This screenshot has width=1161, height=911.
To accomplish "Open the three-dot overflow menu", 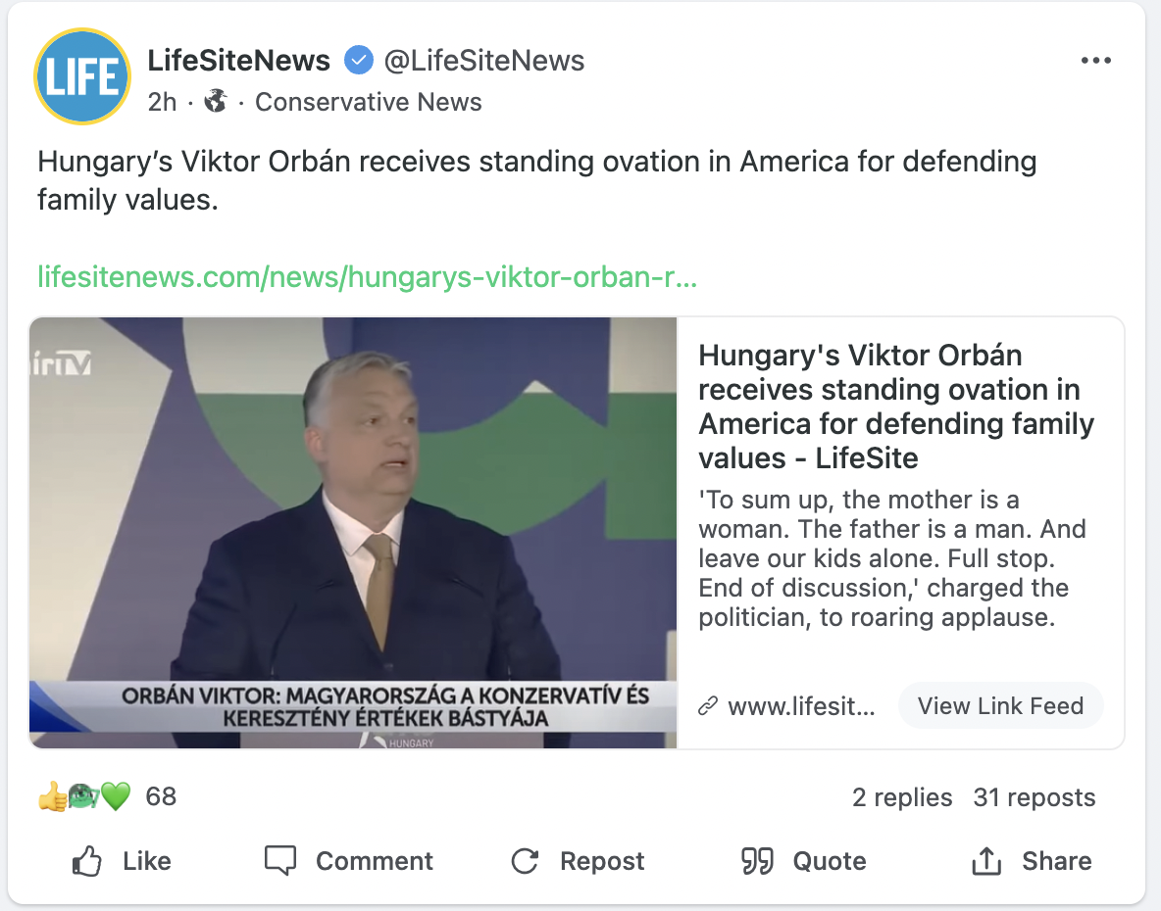I will 1096,60.
